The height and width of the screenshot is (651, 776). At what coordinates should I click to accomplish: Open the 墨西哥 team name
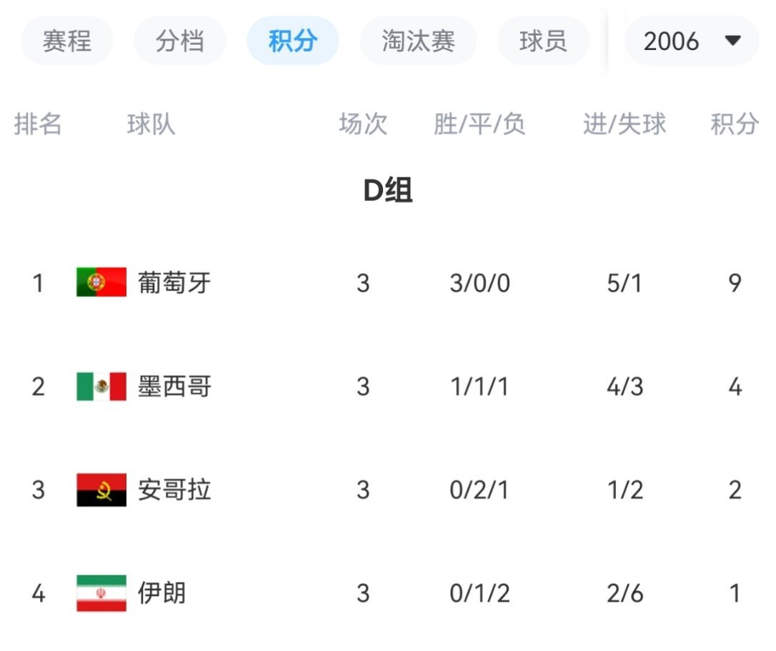pyautogui.click(x=174, y=387)
